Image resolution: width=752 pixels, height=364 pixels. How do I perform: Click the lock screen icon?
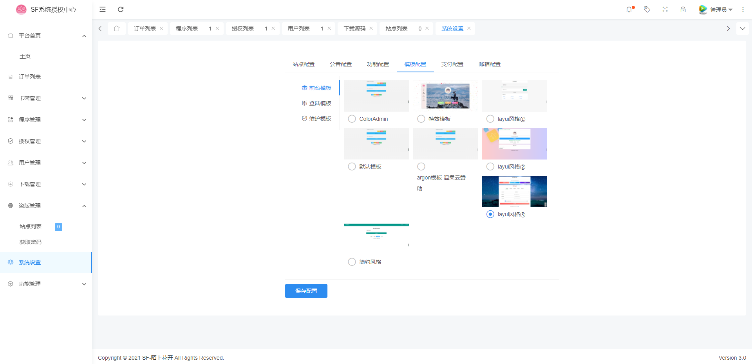pyautogui.click(x=683, y=9)
